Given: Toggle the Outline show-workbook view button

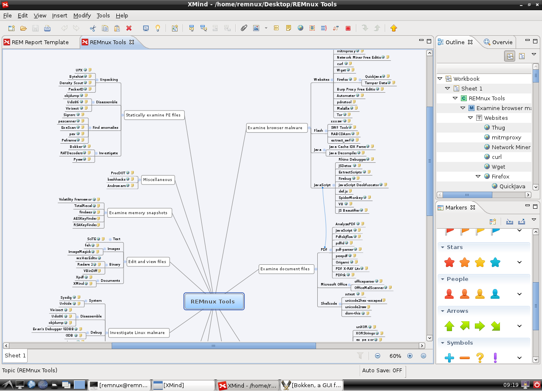Looking at the screenshot, I should [x=510, y=56].
